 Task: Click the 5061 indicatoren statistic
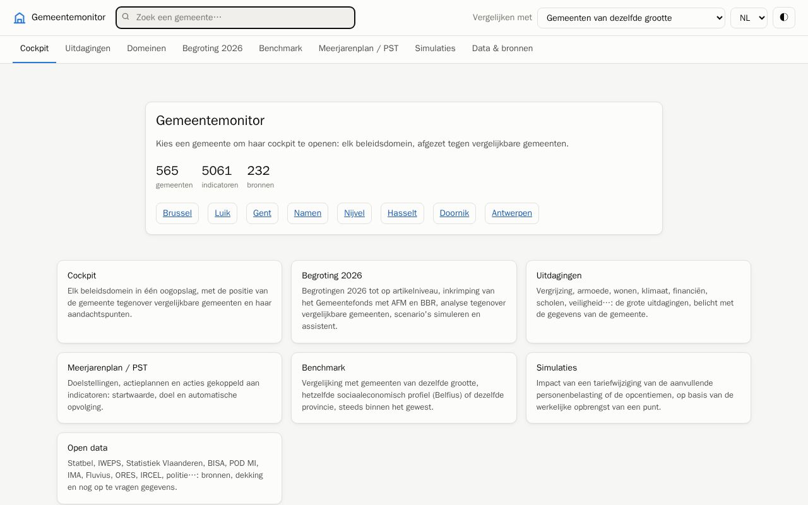(x=220, y=177)
